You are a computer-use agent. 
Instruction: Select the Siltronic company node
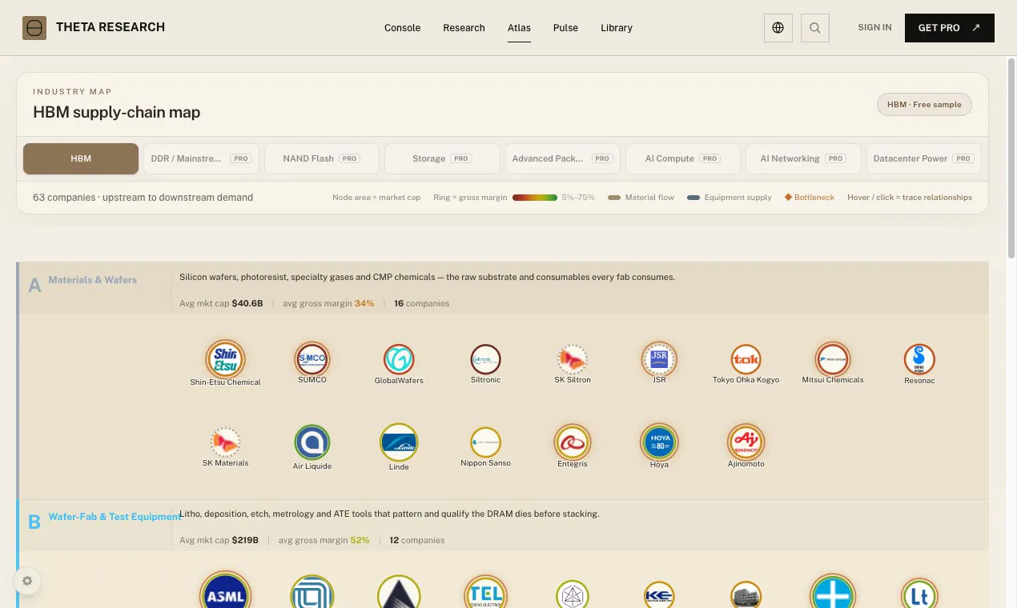485,360
